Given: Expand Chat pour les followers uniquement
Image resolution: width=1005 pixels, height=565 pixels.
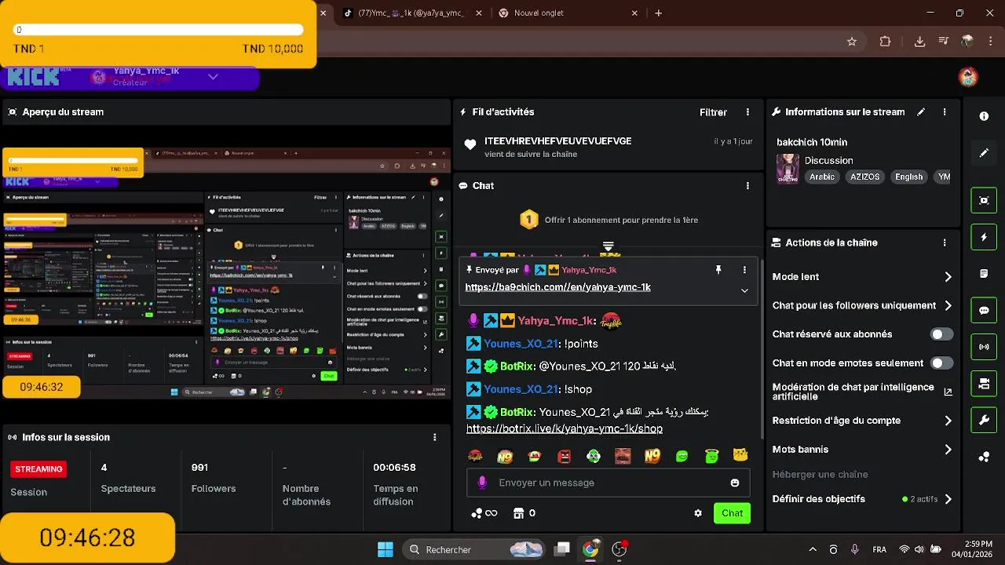Looking at the screenshot, I should [862, 306].
